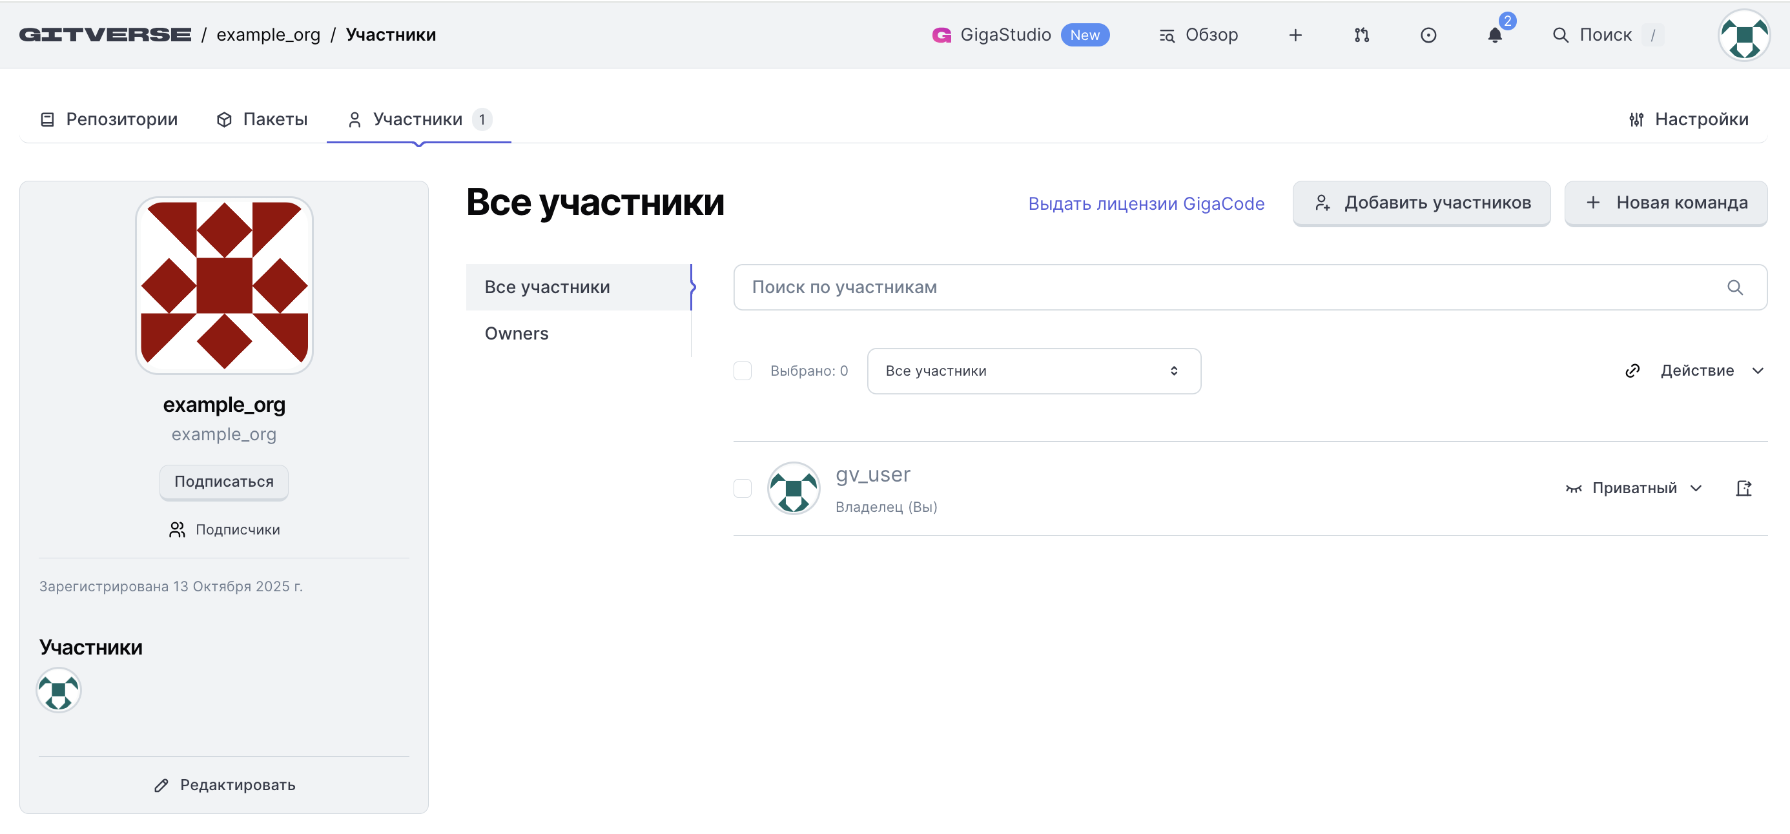Check the gv_user member checkbox
Viewport: 1790px width, 834px height.
coord(742,488)
